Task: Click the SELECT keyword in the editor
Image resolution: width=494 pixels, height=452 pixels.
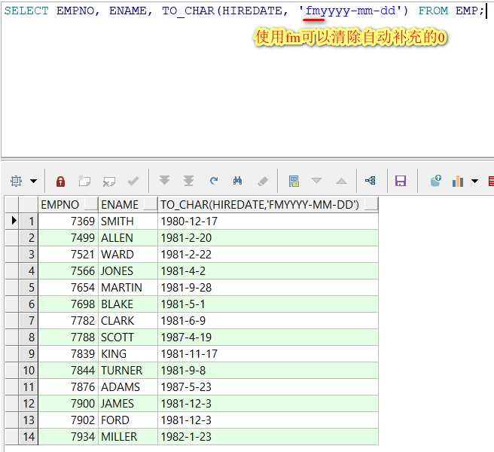Action: 26,11
